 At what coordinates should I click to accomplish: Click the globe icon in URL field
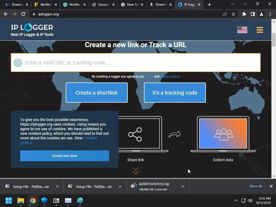18,63
